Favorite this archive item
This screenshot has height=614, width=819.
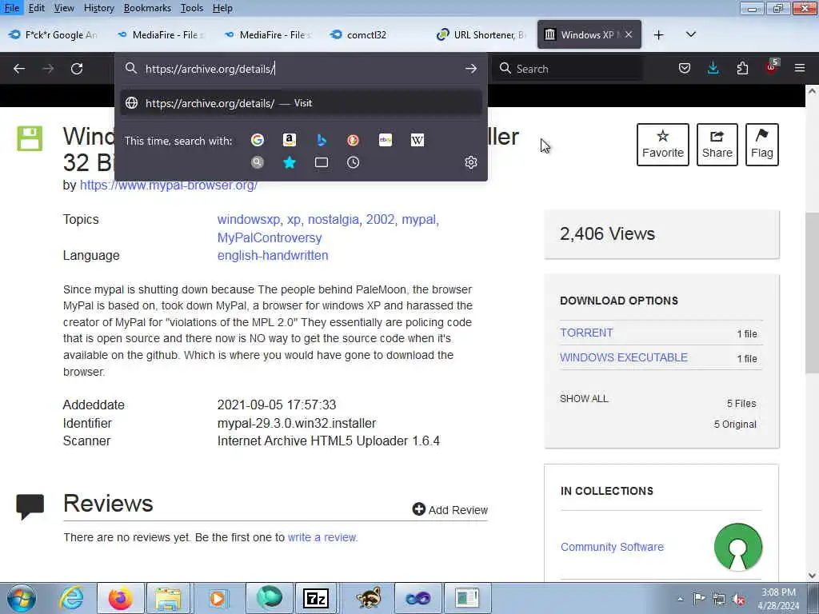pyautogui.click(x=663, y=145)
